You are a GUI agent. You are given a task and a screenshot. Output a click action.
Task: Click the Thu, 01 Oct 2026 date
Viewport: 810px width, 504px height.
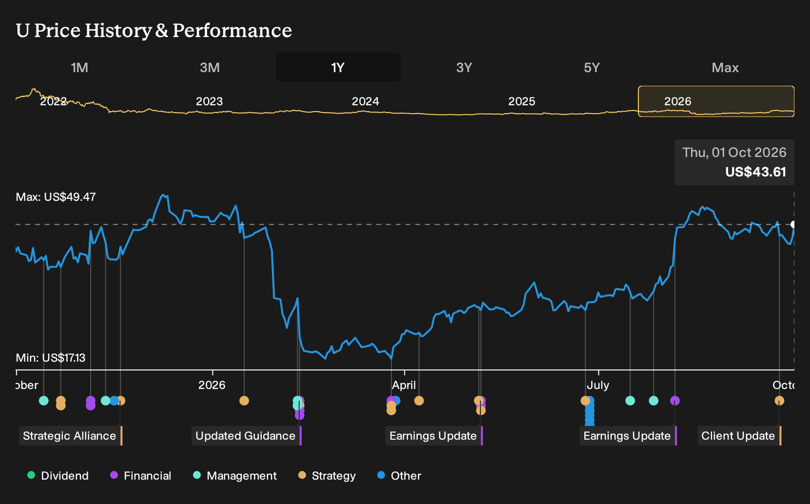pyautogui.click(x=734, y=153)
